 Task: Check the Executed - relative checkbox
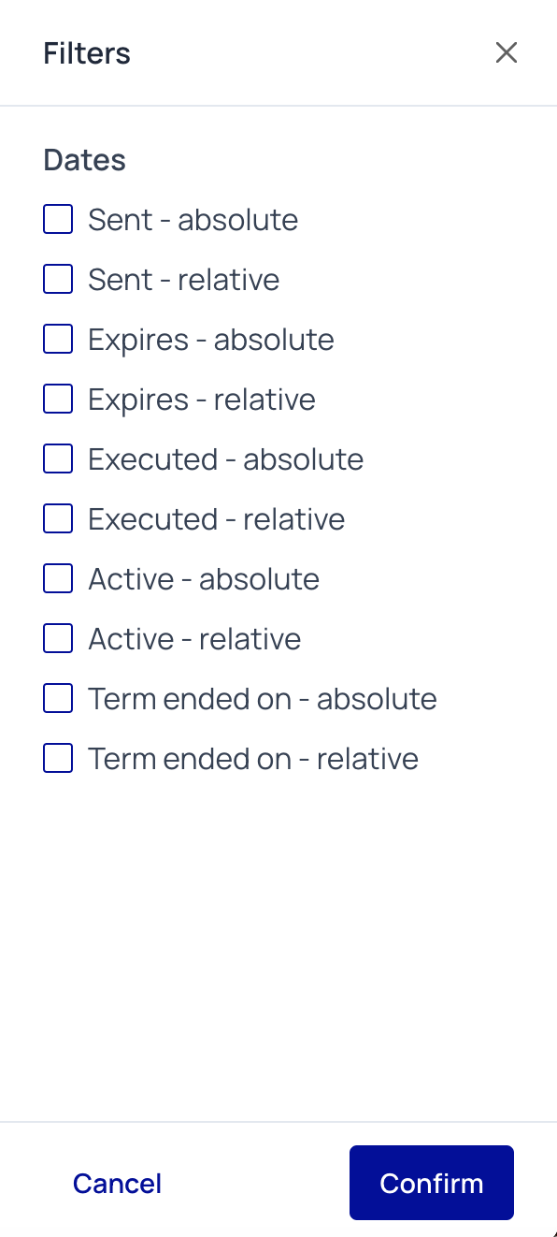point(58,519)
